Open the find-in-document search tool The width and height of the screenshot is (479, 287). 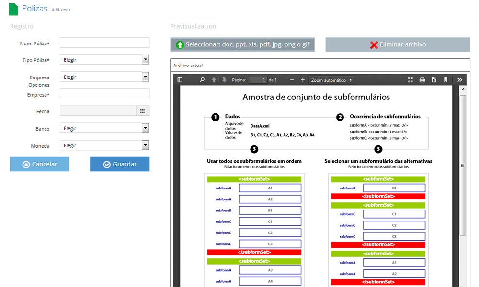[202, 80]
